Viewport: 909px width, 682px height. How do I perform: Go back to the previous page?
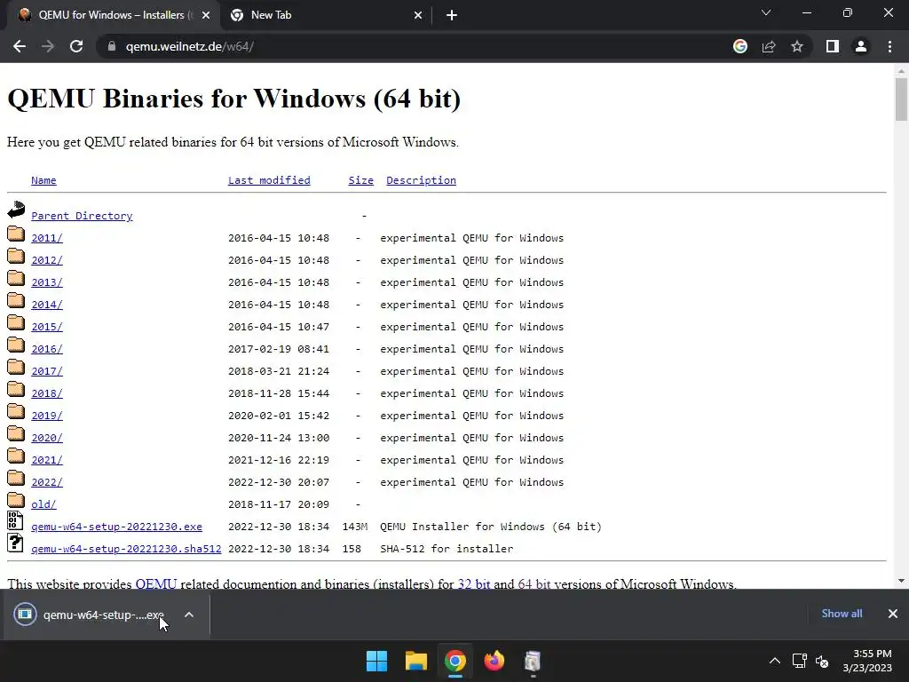pos(20,46)
